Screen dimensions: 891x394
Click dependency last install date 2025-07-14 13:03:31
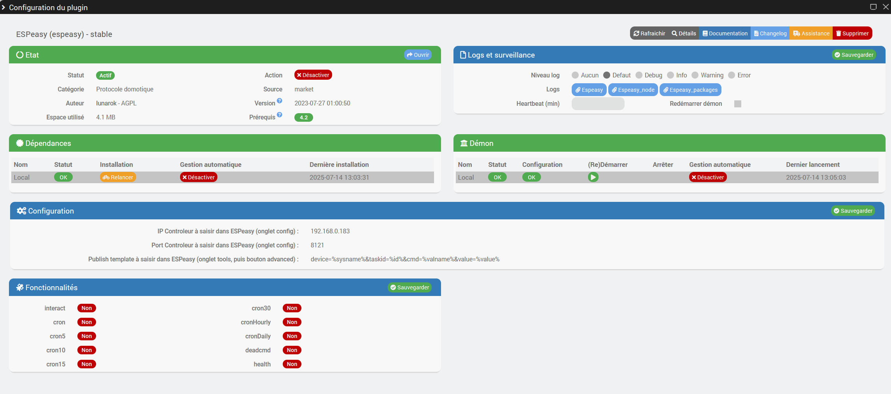tap(339, 177)
